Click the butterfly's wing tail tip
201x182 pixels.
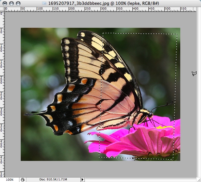[x=26, y=114]
